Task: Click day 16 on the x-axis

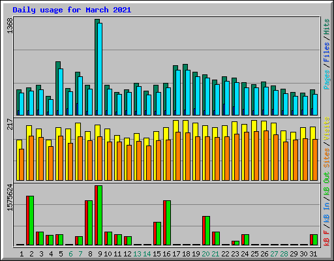Action: 166,254
